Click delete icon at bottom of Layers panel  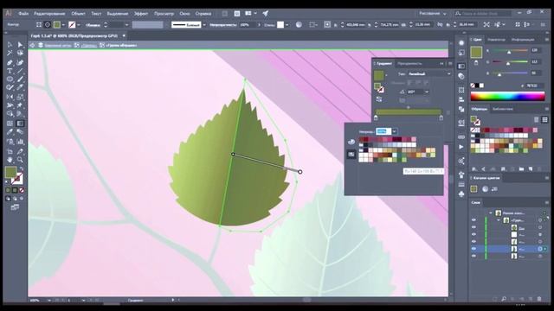pos(539,299)
